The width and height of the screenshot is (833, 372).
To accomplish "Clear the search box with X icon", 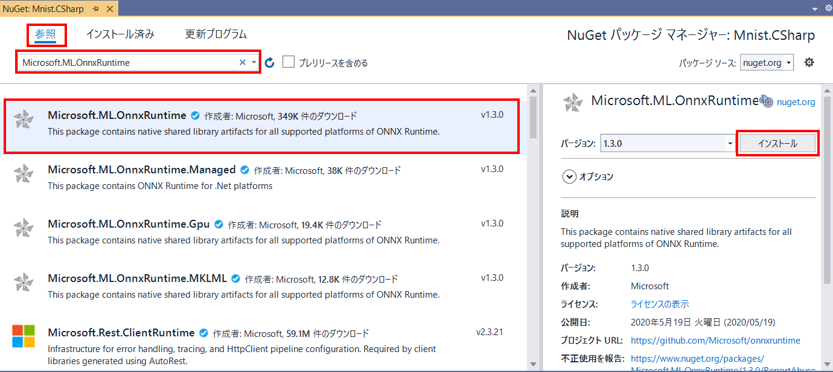I will [x=243, y=62].
